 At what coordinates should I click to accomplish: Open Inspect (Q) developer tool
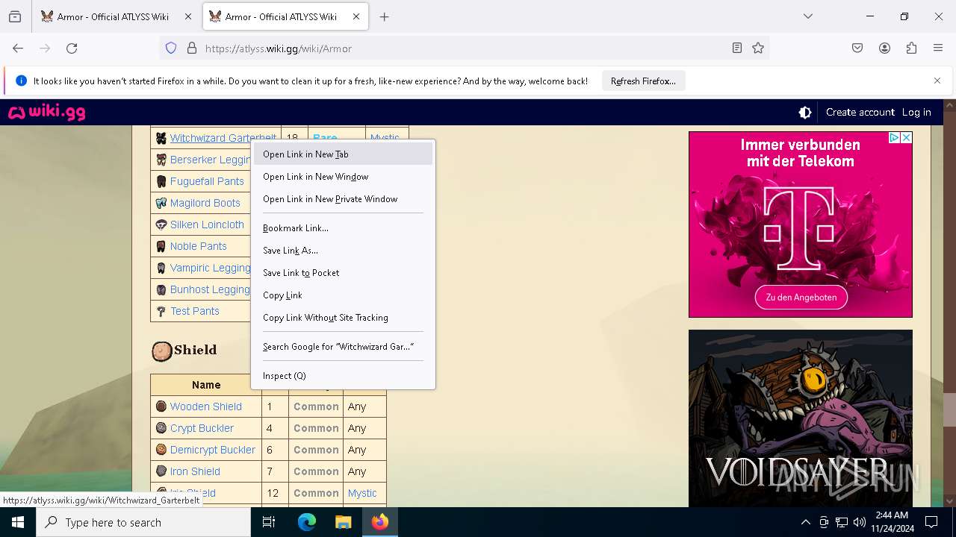pos(343,376)
